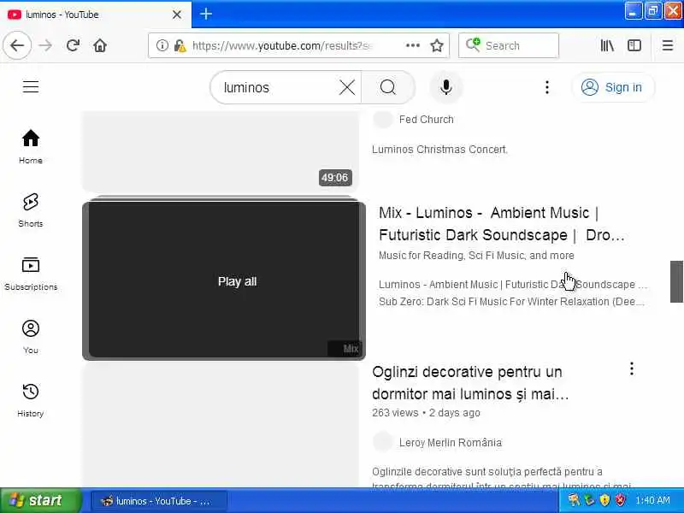The image size is (684, 513).
Task: Click the Luminos Christmas Concert description
Action: pos(439,149)
